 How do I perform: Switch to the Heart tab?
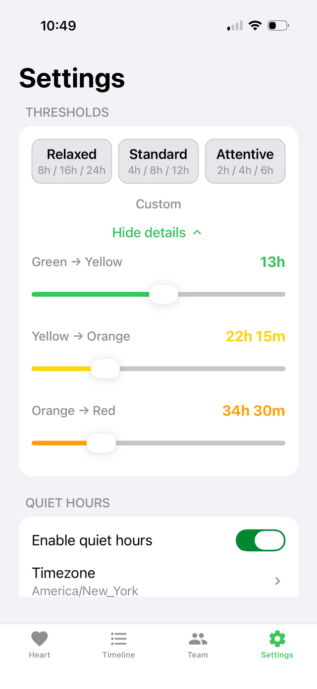coord(40,644)
